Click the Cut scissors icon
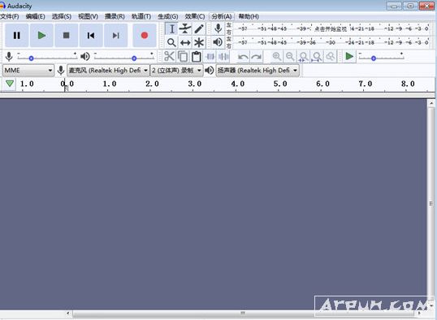The height and width of the screenshot is (320, 437). (x=169, y=57)
